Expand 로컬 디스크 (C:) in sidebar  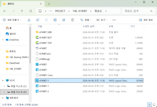(4, 86)
